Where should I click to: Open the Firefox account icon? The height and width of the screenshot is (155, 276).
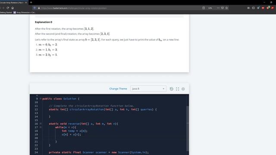pyautogui.click(x=258, y=8)
